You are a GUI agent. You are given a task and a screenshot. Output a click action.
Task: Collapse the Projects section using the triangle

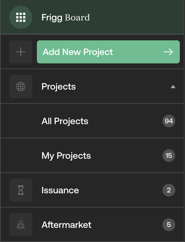tap(173, 86)
